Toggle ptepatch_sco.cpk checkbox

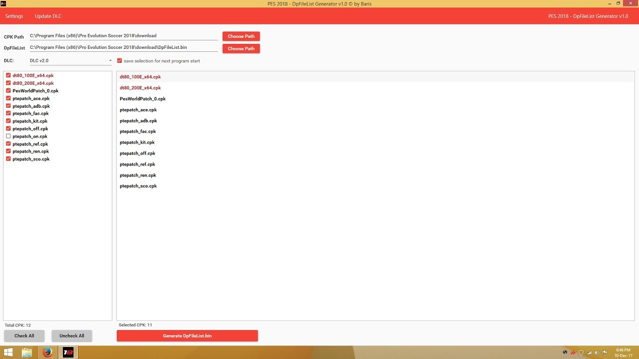(x=8, y=159)
